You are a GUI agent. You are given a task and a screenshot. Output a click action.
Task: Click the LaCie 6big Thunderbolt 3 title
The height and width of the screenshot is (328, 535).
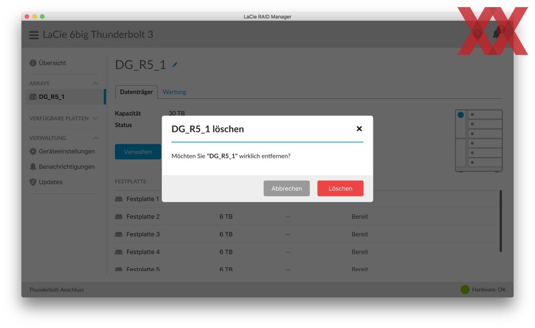(98, 35)
